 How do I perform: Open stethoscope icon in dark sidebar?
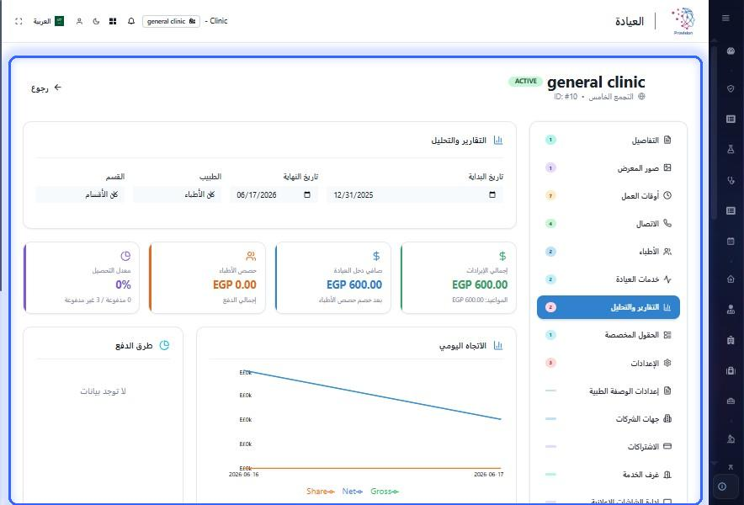(731, 180)
